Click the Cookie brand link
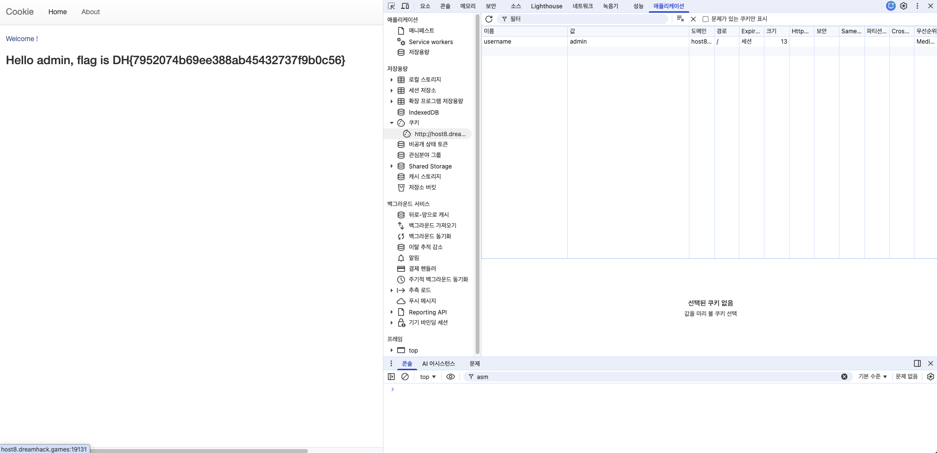The height and width of the screenshot is (453, 937). click(x=20, y=12)
